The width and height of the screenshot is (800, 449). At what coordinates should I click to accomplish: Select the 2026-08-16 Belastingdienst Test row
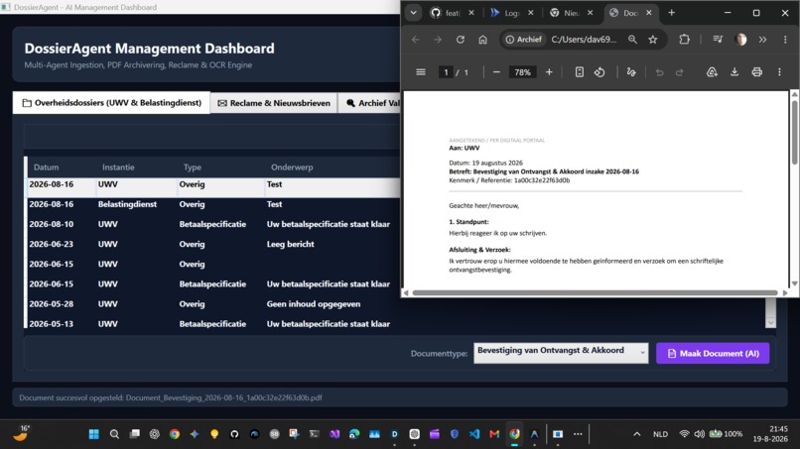(x=213, y=204)
